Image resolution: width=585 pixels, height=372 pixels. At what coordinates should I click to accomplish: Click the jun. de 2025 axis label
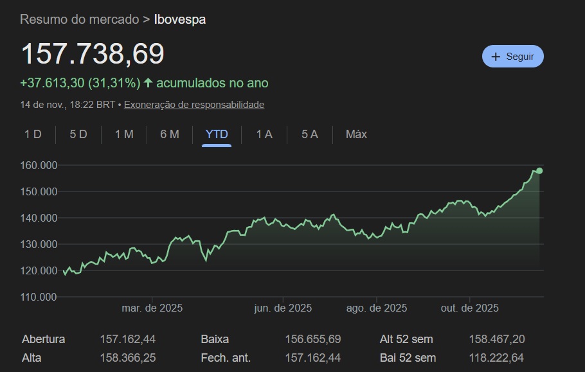pyautogui.click(x=283, y=308)
